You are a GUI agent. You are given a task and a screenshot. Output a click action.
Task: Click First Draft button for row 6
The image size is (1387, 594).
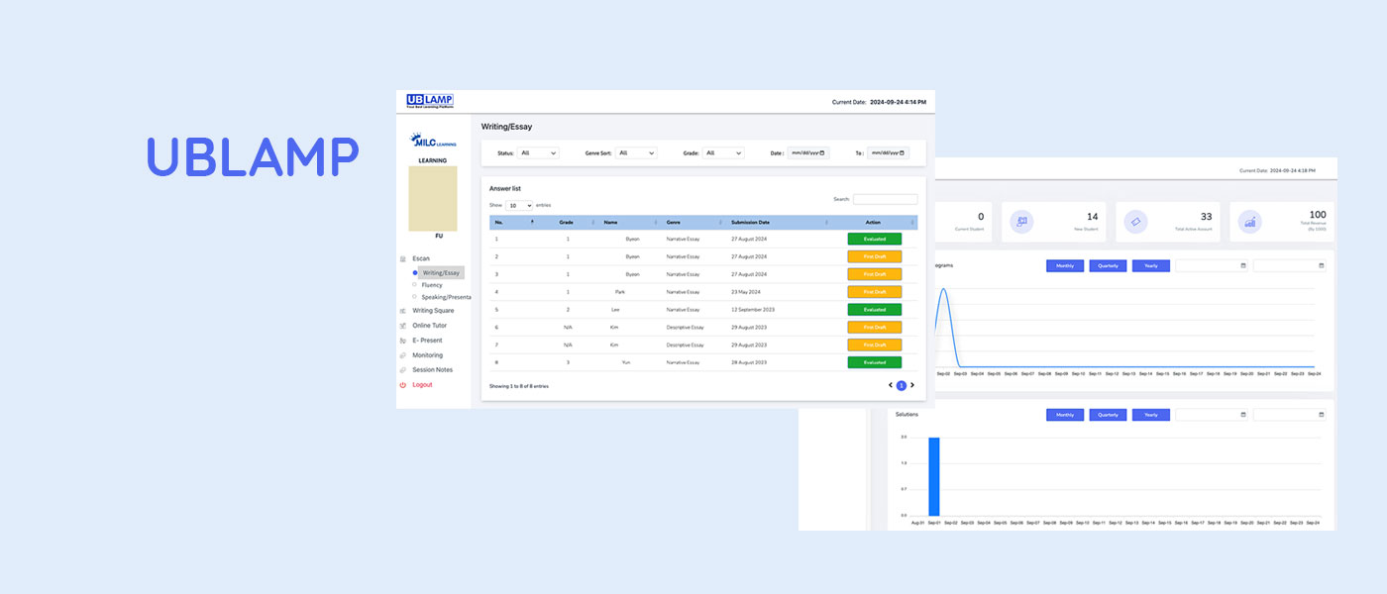[x=875, y=327]
